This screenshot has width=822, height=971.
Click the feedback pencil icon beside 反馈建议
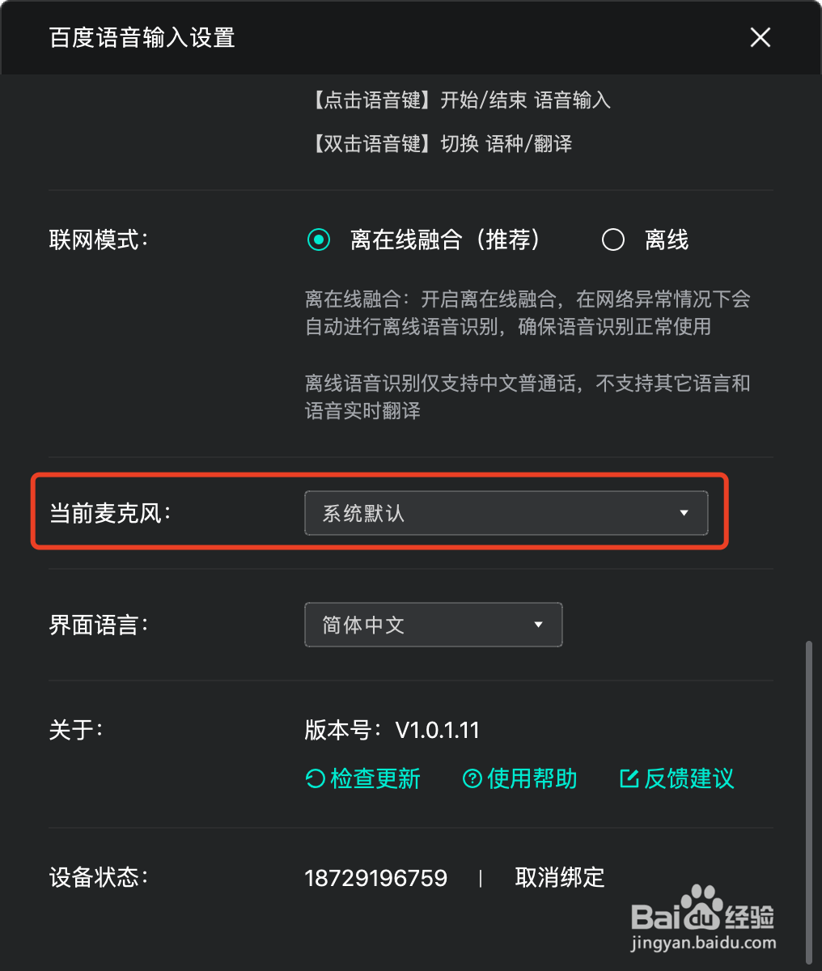coord(630,778)
